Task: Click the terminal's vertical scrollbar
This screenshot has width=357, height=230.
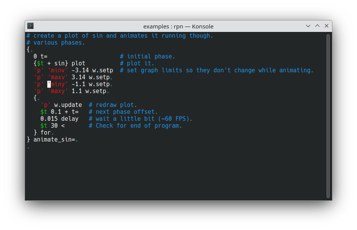Action: [328, 115]
